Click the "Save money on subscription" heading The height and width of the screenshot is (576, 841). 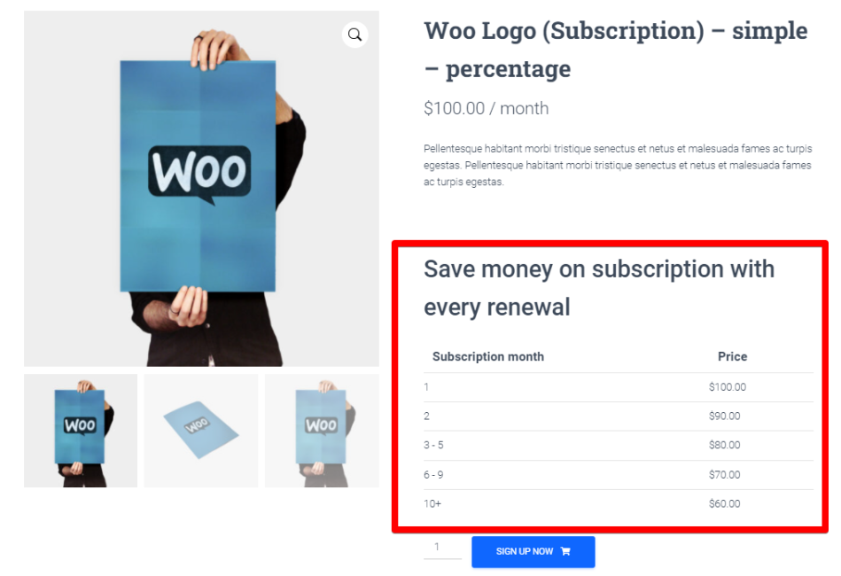(599, 287)
